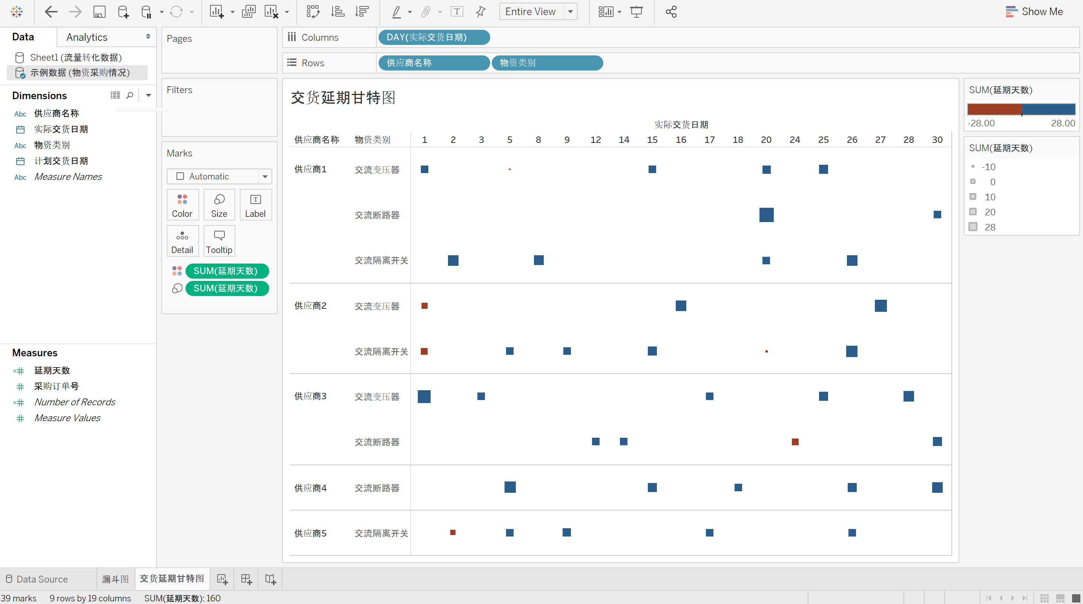1083x604 pixels.
Task: Click the SUM(延期天数) color gradient legend
Action: (x=1021, y=109)
